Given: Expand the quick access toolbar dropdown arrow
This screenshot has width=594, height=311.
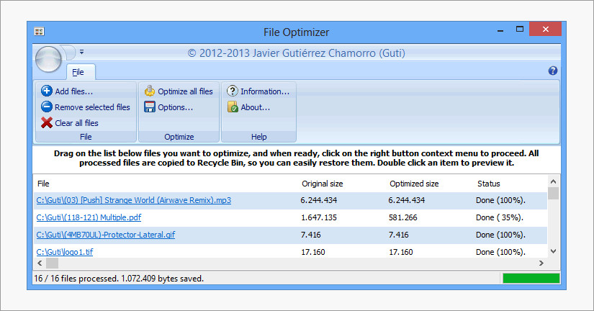Looking at the screenshot, I should [x=82, y=52].
